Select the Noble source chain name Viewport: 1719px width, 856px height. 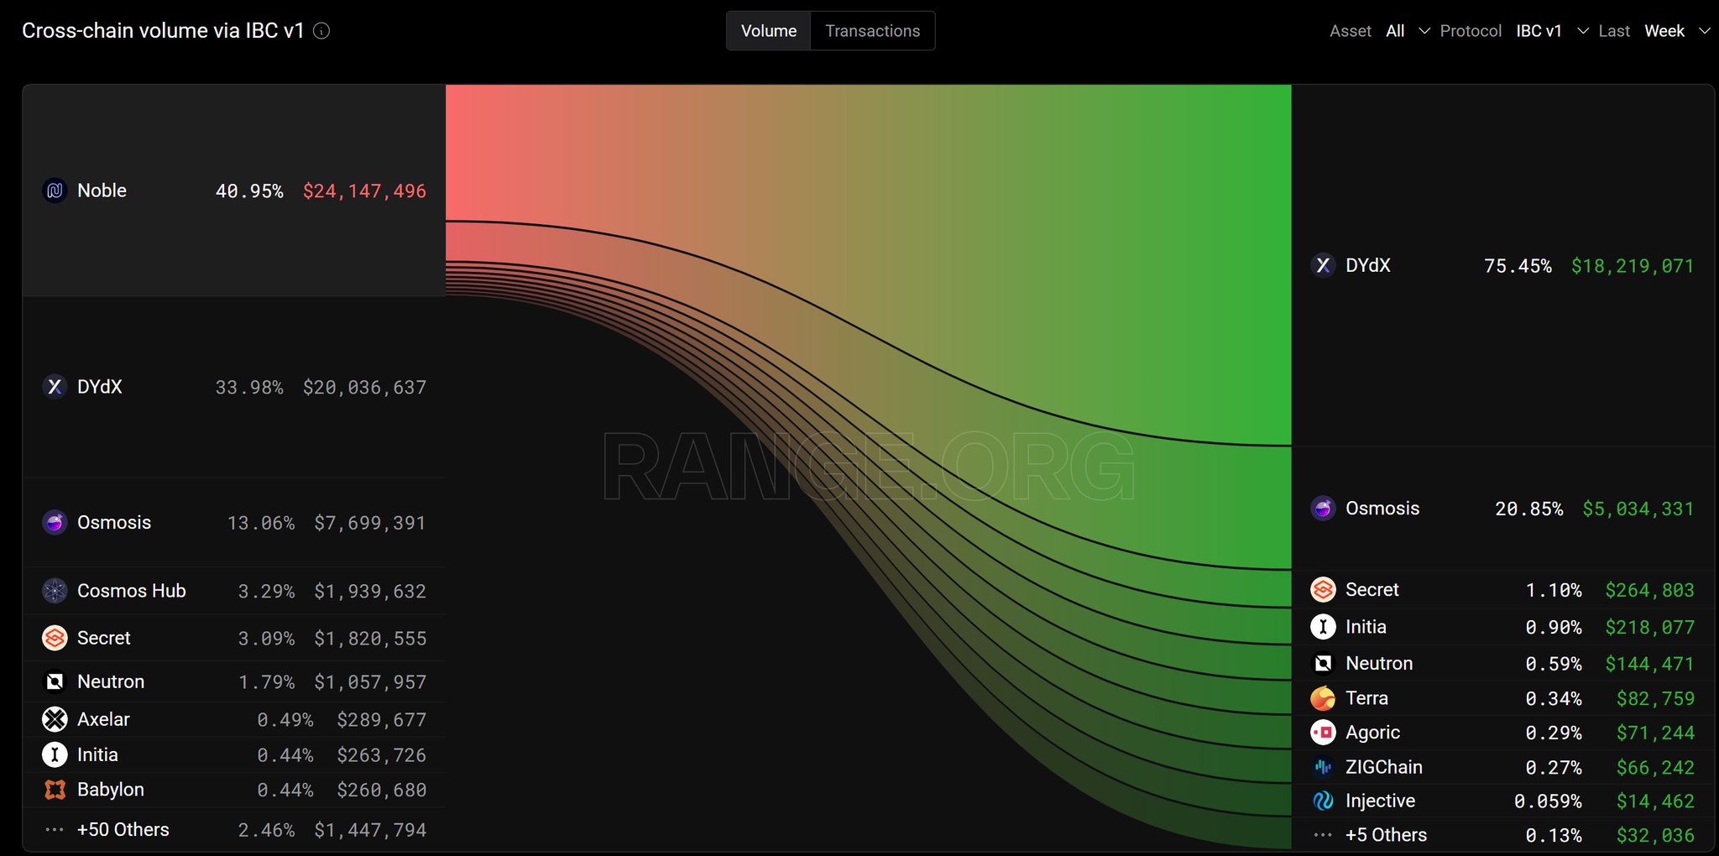tap(102, 191)
